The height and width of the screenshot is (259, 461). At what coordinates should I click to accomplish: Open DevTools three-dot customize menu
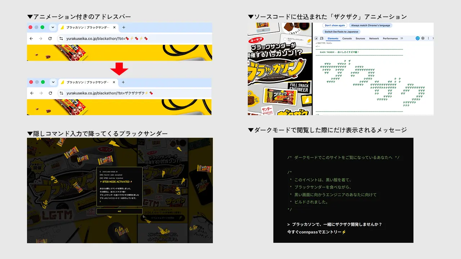[x=428, y=38]
